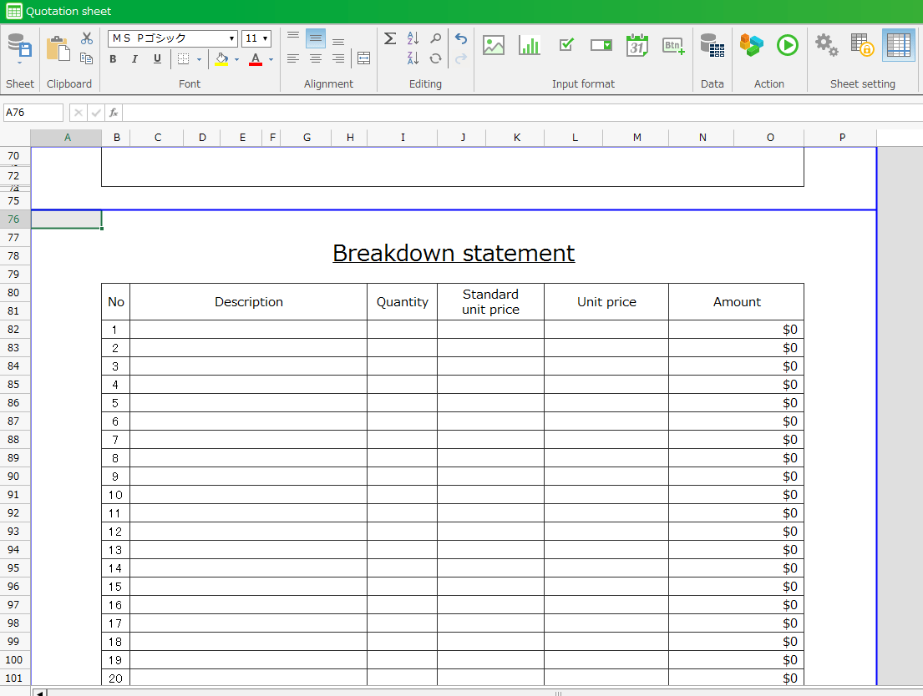Open sheet settings gears icon
923x696 pixels.
(826, 45)
